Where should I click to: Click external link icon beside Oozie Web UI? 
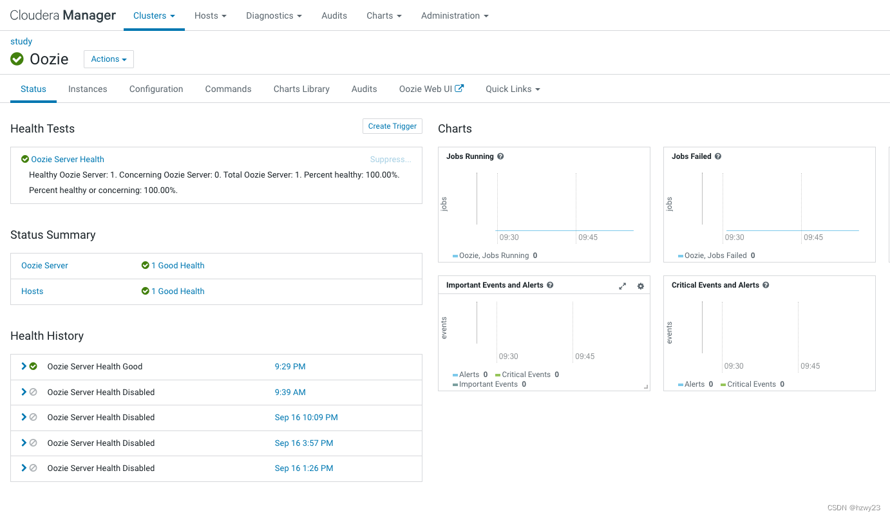459,89
